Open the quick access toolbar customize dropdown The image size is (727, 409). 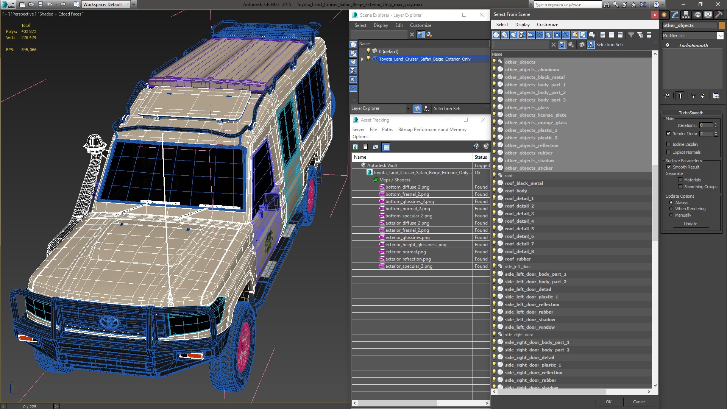[134, 5]
